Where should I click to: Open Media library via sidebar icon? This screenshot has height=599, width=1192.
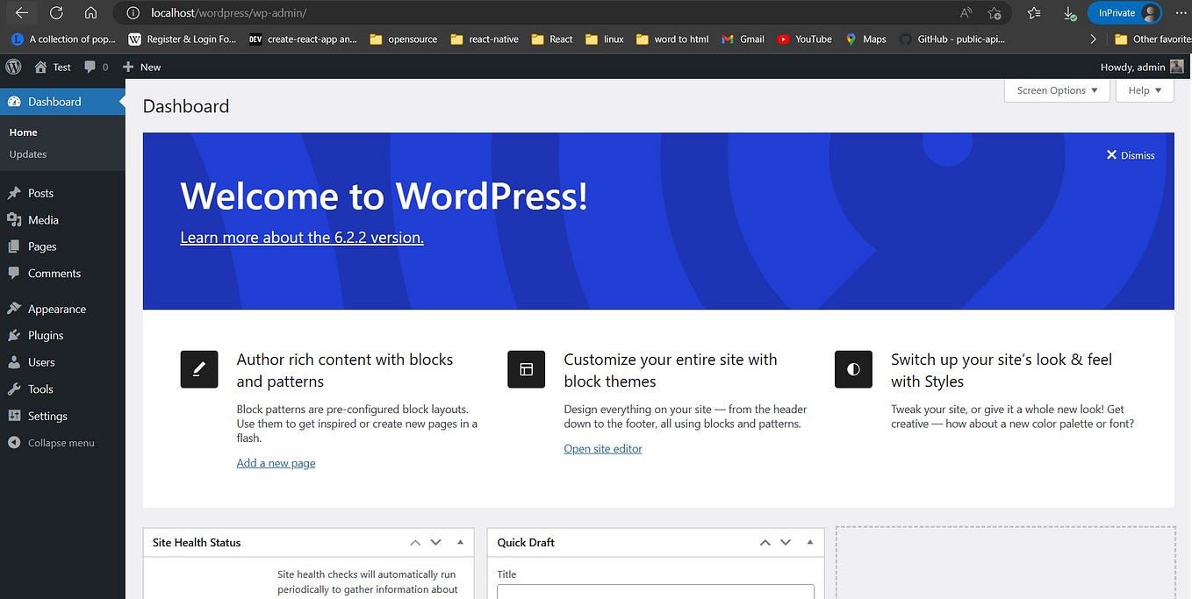pos(17,219)
